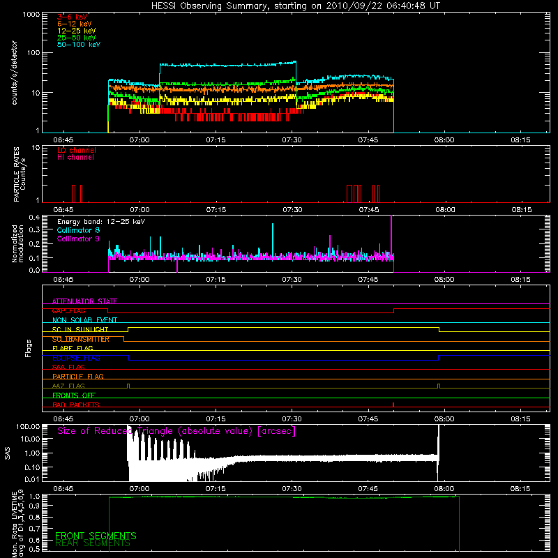Click the tall magenta Collimator 9 spike near 07:50
This screenshot has width=558, height=558.
(x=391, y=235)
